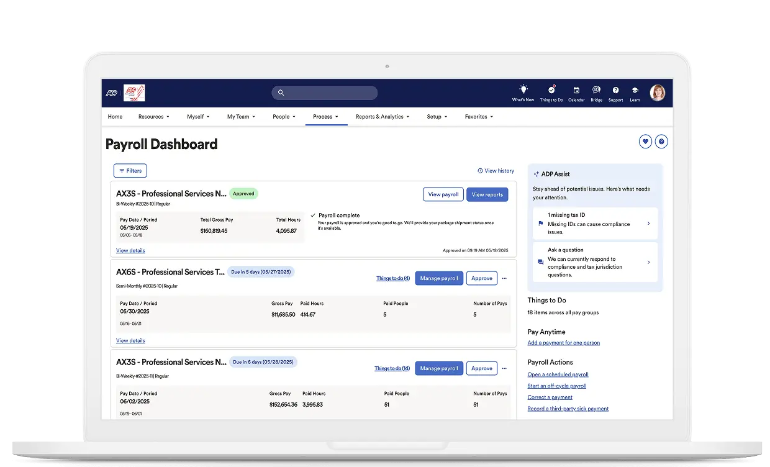The width and height of the screenshot is (770, 467).
Task: Click the search magnifier in the search bar
Action: [281, 93]
